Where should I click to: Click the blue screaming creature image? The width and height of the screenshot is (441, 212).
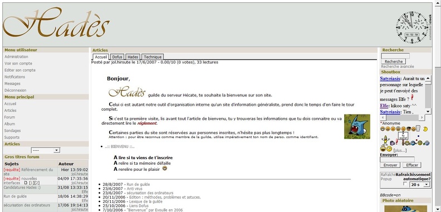(357, 126)
